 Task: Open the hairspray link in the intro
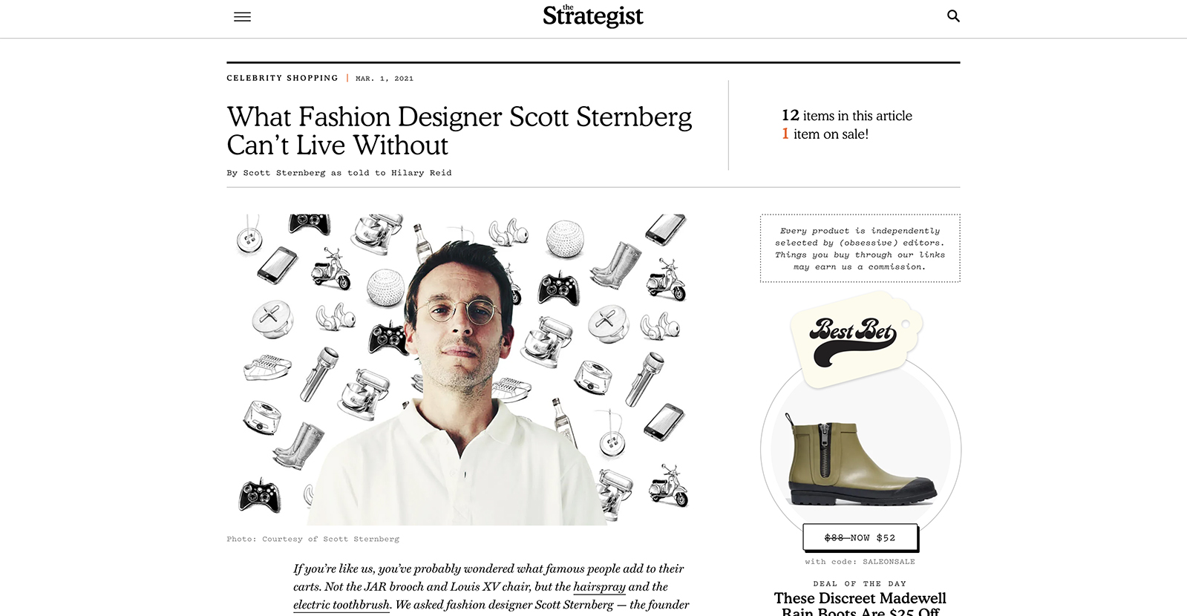(599, 586)
